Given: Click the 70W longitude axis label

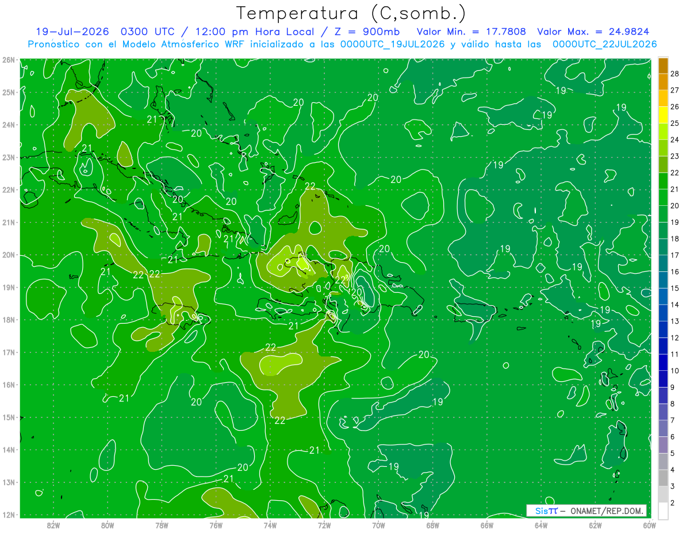Looking at the screenshot, I should tap(378, 525).
